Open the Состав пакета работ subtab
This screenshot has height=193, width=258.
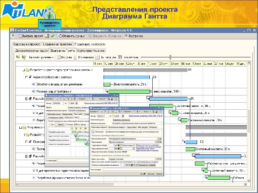(x=56, y=118)
